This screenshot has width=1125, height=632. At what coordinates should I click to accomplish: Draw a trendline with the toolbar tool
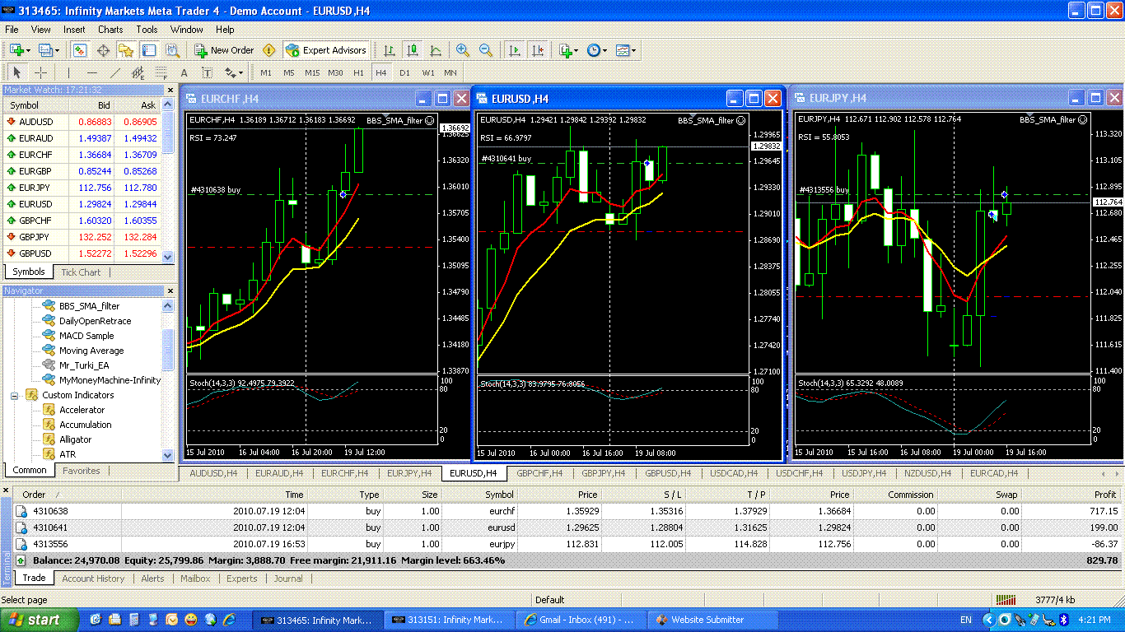click(115, 72)
